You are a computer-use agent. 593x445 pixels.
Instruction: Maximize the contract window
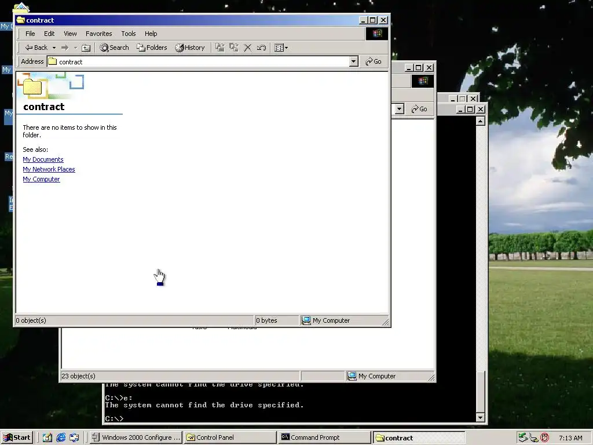[372, 20]
